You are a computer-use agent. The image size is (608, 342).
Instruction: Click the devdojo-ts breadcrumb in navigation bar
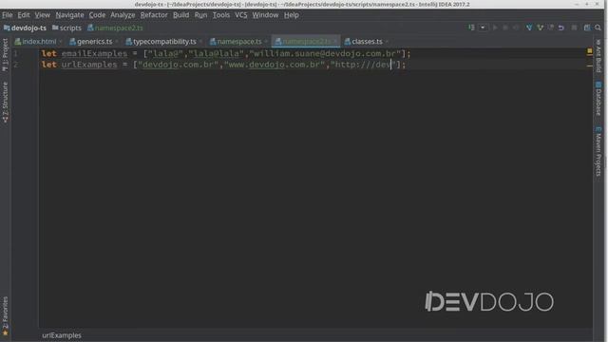pos(25,28)
